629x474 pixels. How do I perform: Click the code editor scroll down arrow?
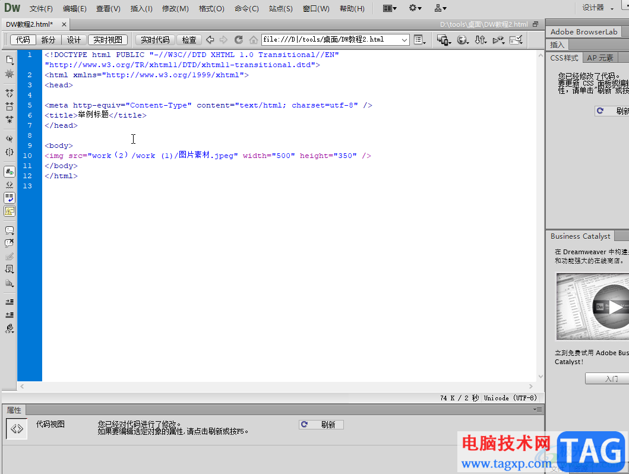click(x=541, y=376)
